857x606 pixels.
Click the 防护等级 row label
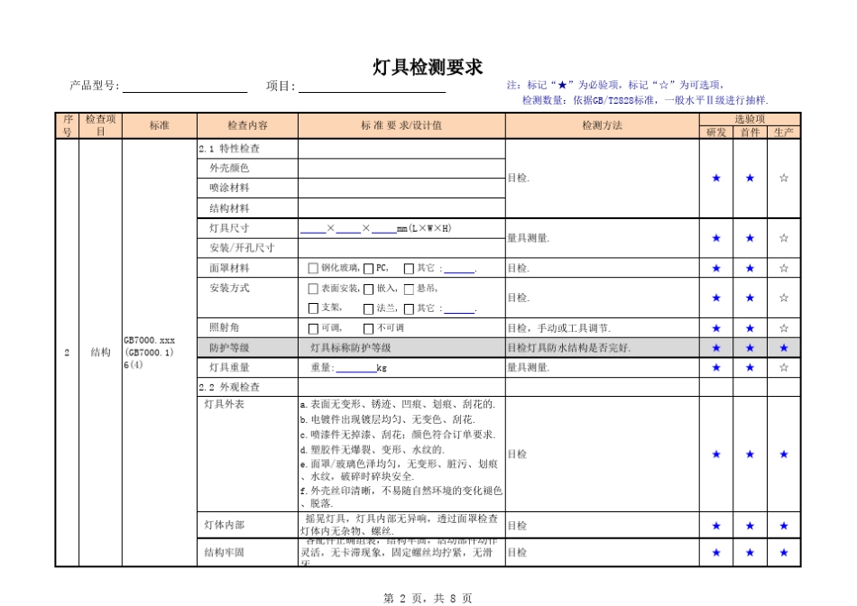coord(229,348)
